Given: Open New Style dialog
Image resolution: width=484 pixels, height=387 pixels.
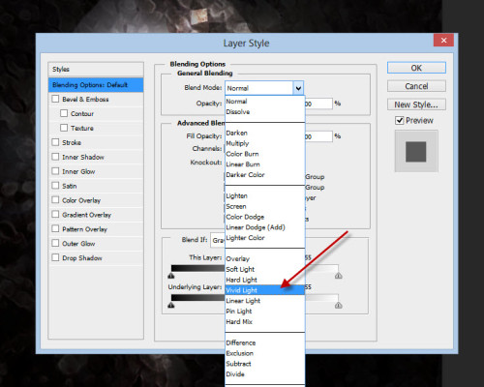Looking at the screenshot, I should point(416,104).
